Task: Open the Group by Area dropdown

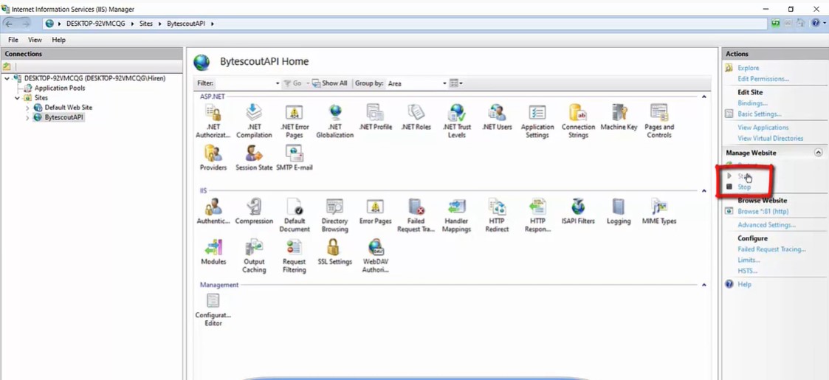Action: pyautogui.click(x=444, y=83)
